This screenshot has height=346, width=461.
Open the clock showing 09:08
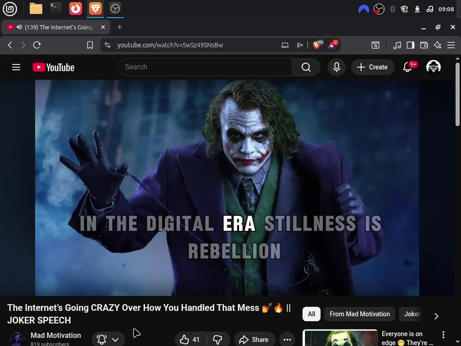[x=446, y=9]
